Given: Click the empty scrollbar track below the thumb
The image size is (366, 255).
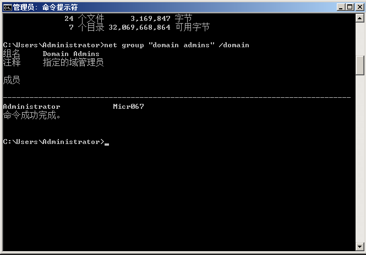Looking at the screenshot, I should 360,158.
